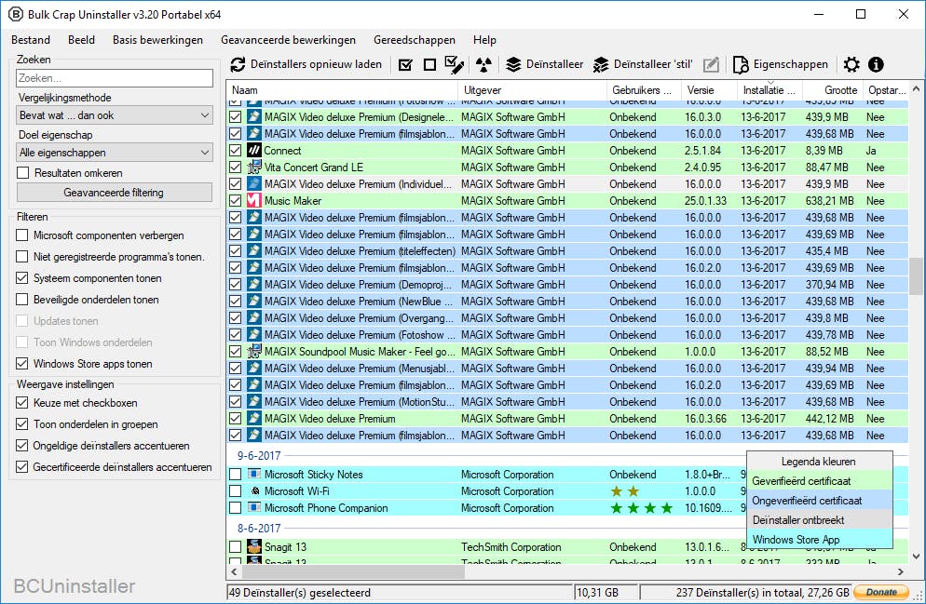
Task: Open the info (i) icon in toolbar
Action: 876,64
